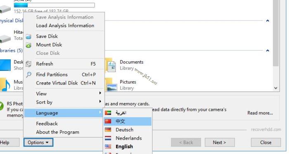Click the green Mount Disk icon
289x154 pixels.
(x=28, y=45)
